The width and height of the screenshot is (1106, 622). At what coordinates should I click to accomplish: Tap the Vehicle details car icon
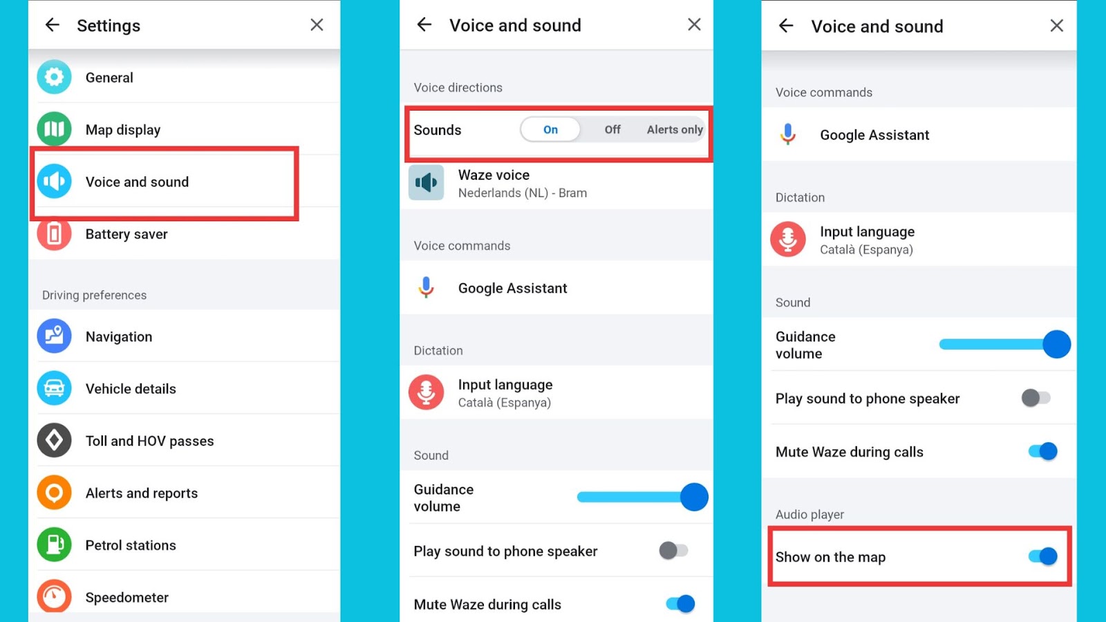pyautogui.click(x=54, y=388)
